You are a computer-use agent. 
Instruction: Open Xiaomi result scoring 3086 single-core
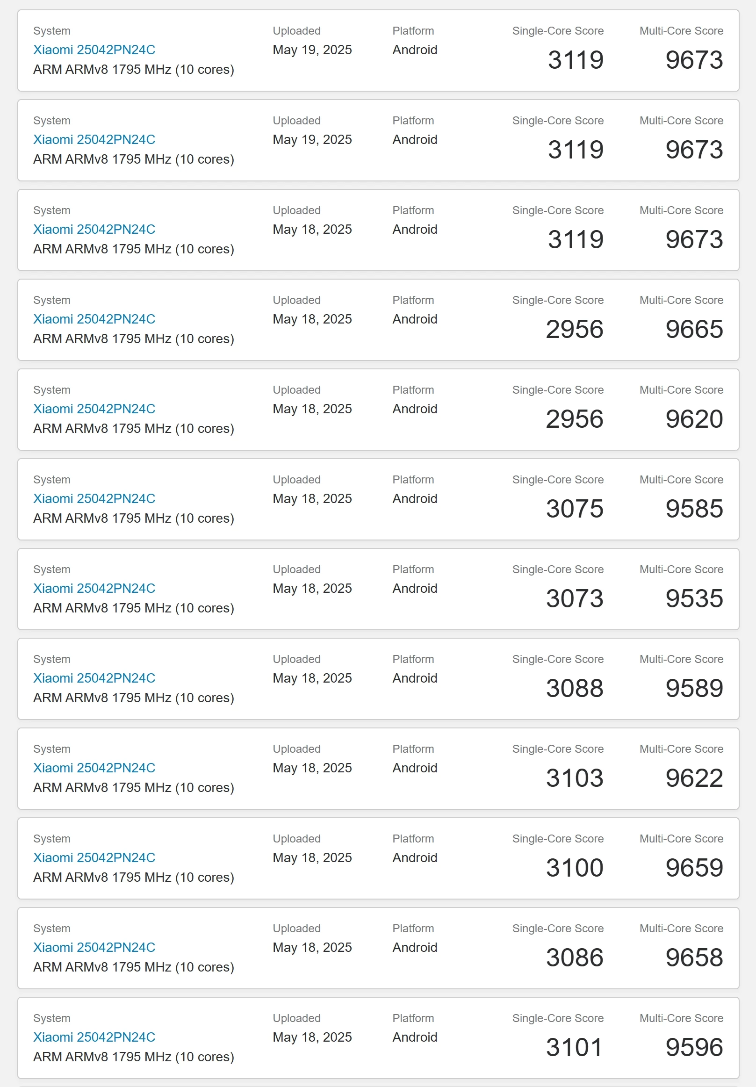(94, 947)
